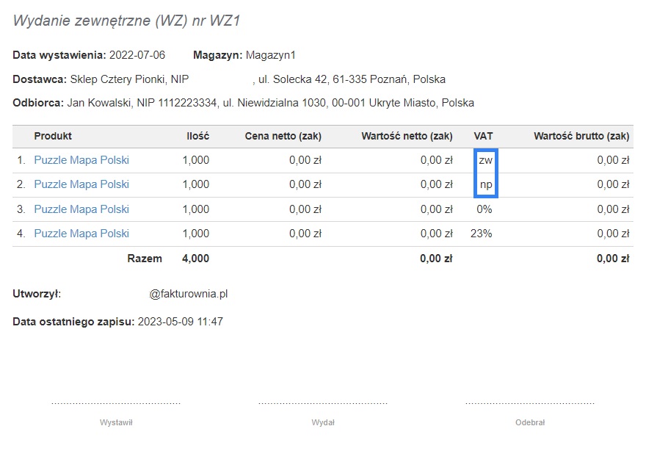646x473 pixels.
Task: Click total net value in the Razem row
Action: pos(436,259)
